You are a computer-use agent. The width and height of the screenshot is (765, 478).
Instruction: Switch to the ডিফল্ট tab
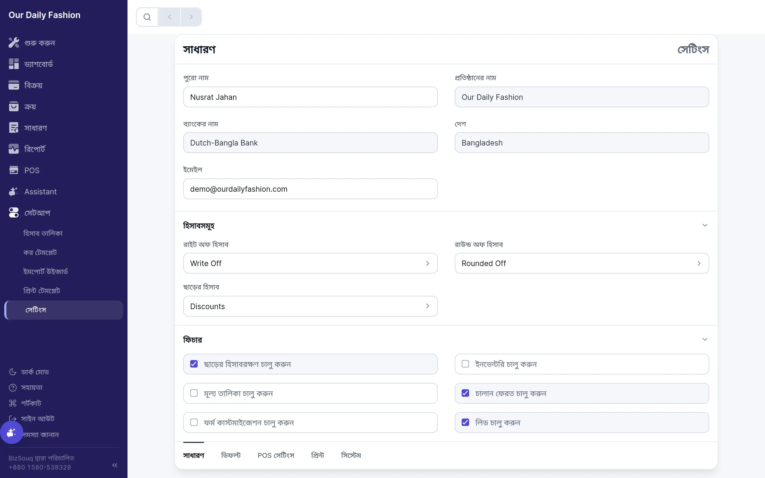[231, 455]
